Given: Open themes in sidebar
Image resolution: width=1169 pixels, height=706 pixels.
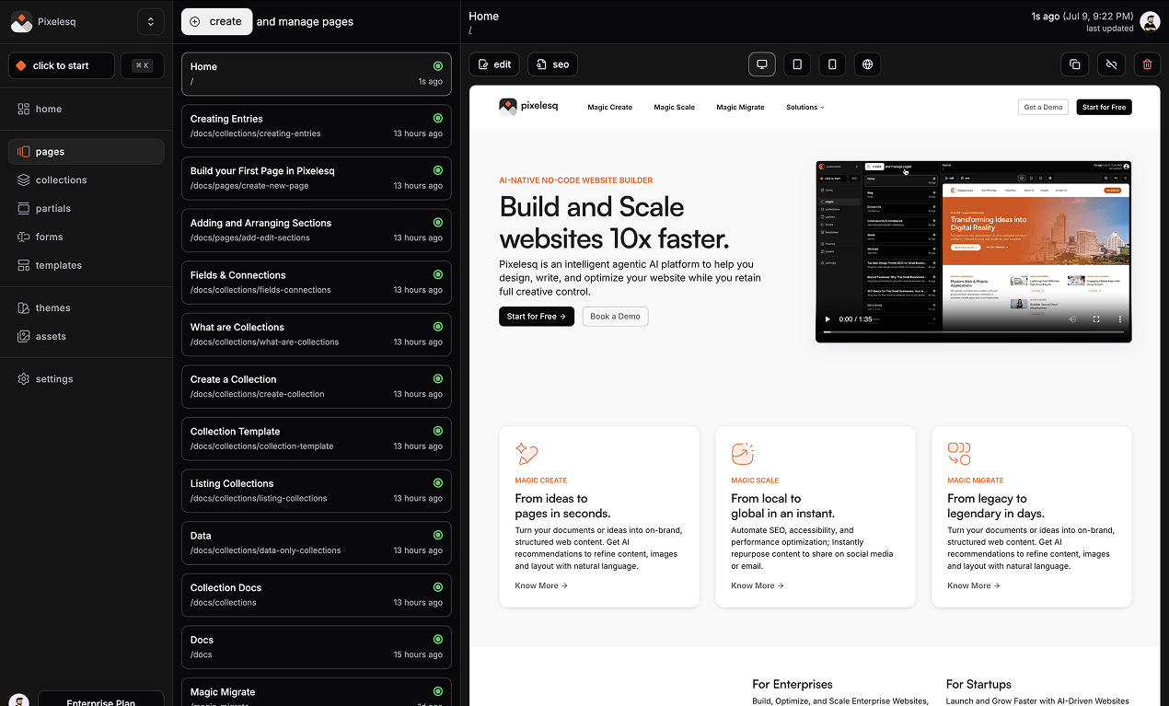Looking at the screenshot, I should click(87, 308).
